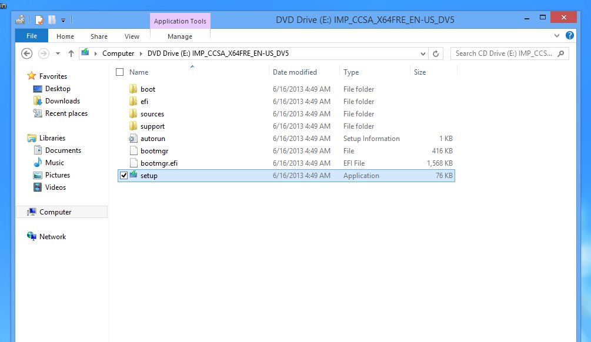
Task: Click the DVD Drive (E:) breadcrumb segment
Action: click(x=218, y=53)
